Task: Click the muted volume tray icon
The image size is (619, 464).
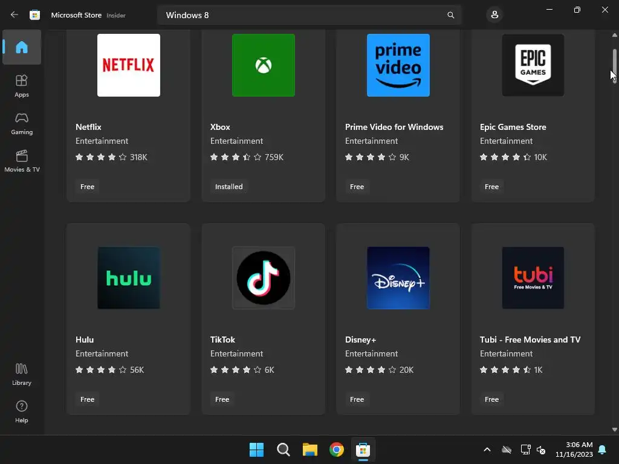Action: pyautogui.click(x=541, y=449)
